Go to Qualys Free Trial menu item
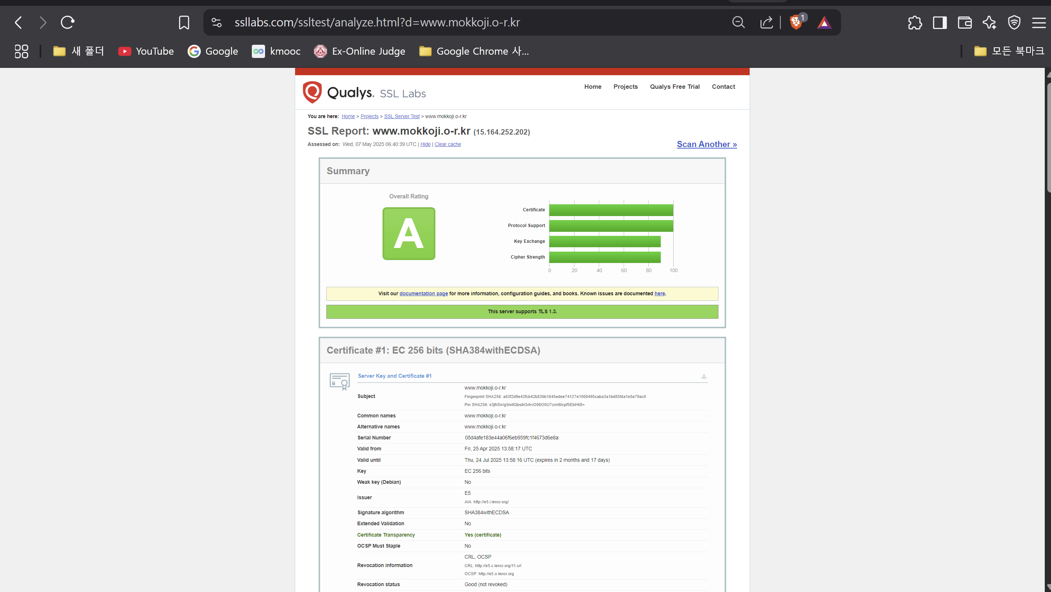The height and width of the screenshot is (592, 1051). point(674,87)
